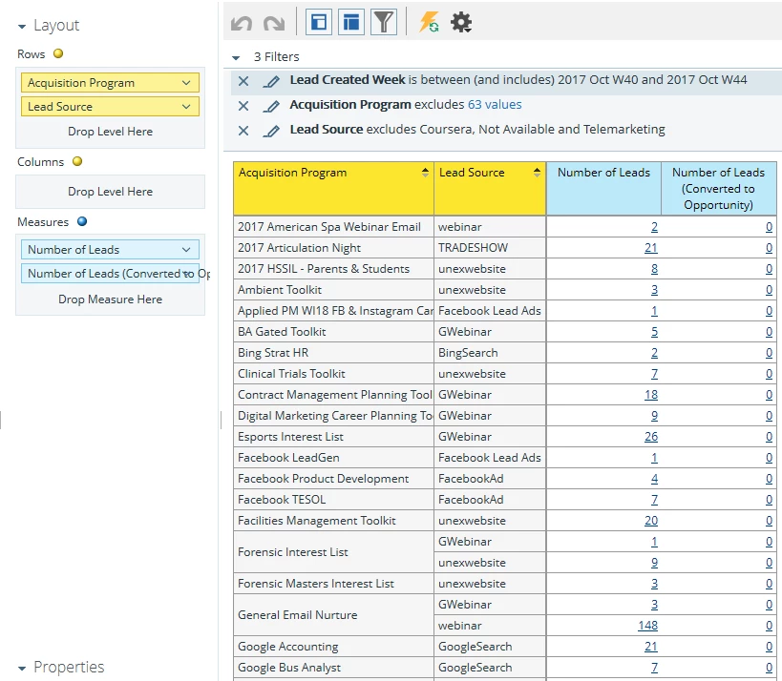This screenshot has width=782, height=681.
Task: Click the lightning auto-refresh icon
Action: tap(429, 23)
